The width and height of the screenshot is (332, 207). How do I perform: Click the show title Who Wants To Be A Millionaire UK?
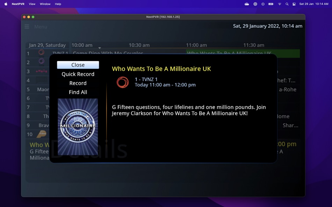pos(161,69)
